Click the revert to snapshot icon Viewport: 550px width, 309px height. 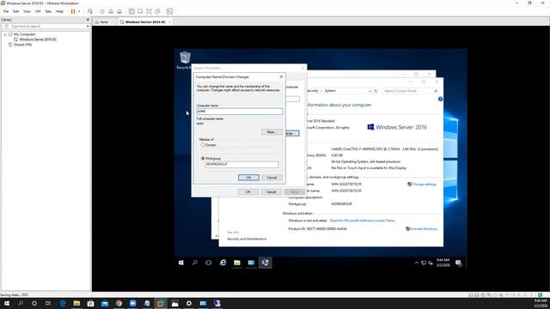tap(111, 11)
